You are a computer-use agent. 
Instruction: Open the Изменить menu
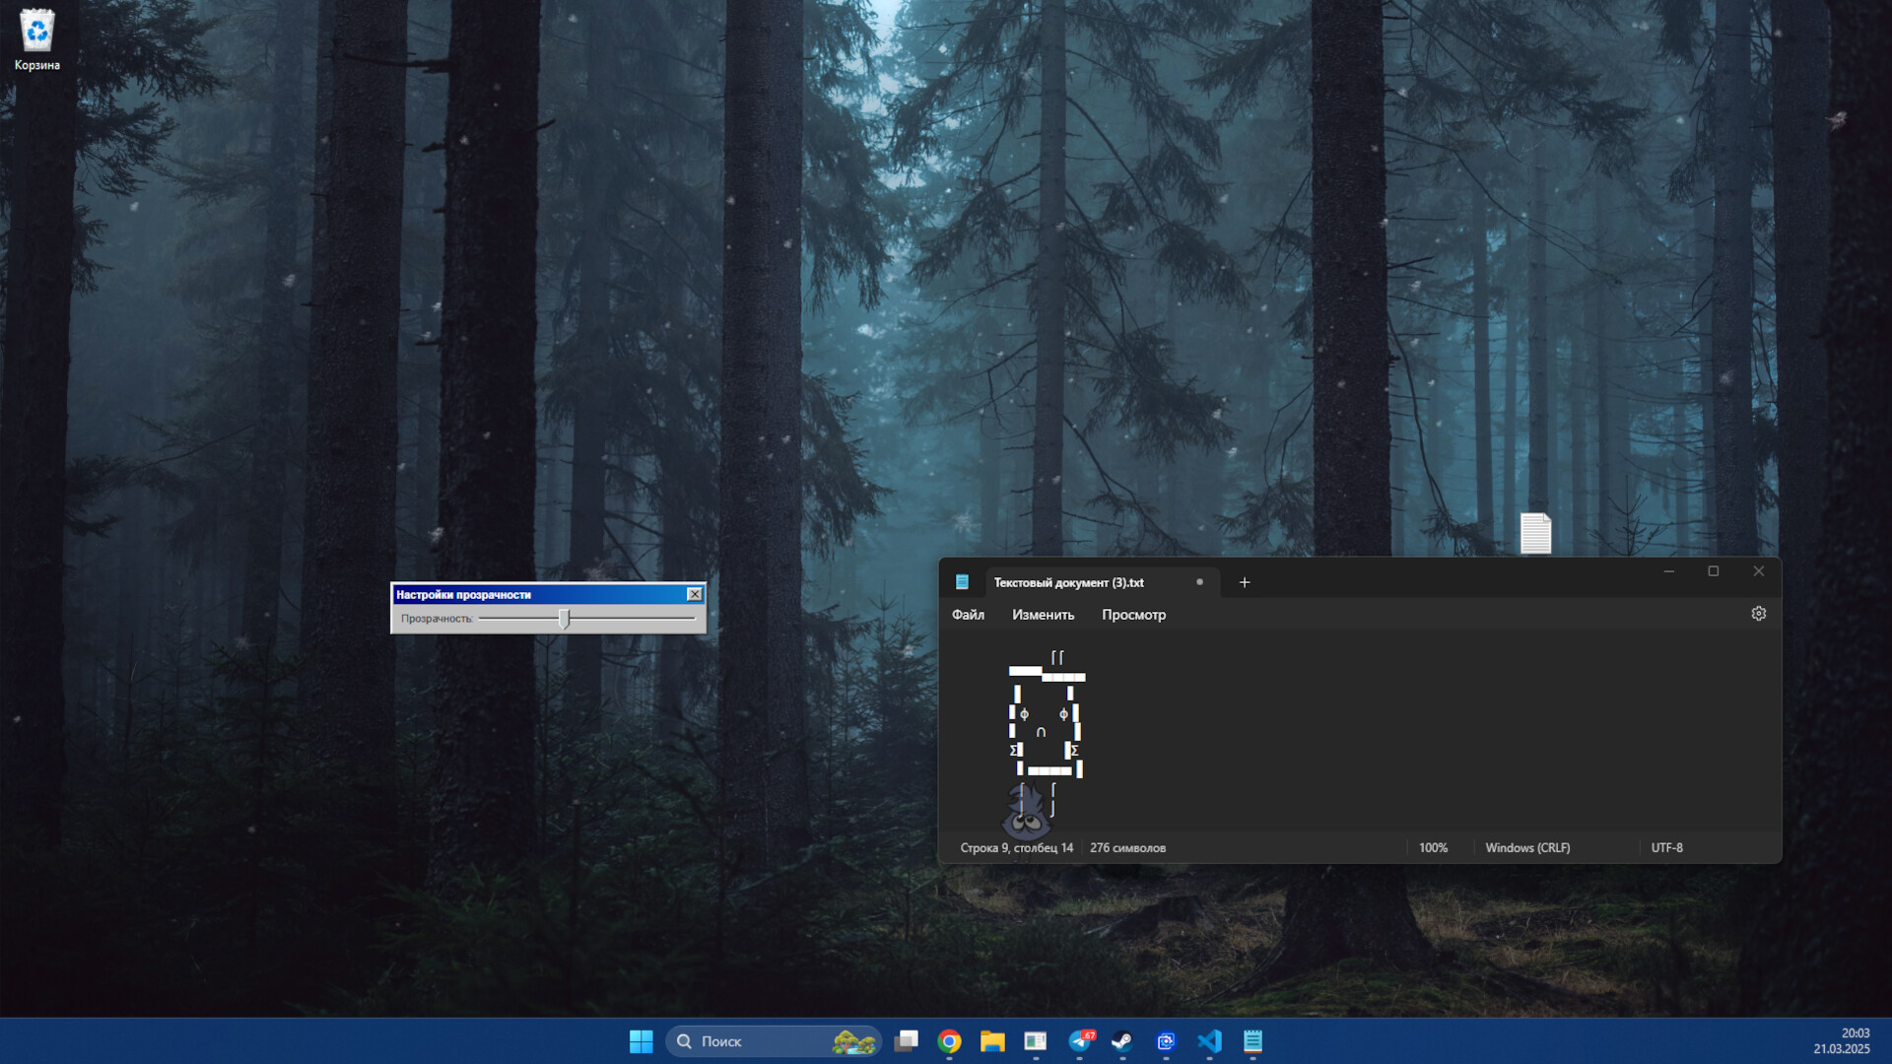tap(1043, 614)
